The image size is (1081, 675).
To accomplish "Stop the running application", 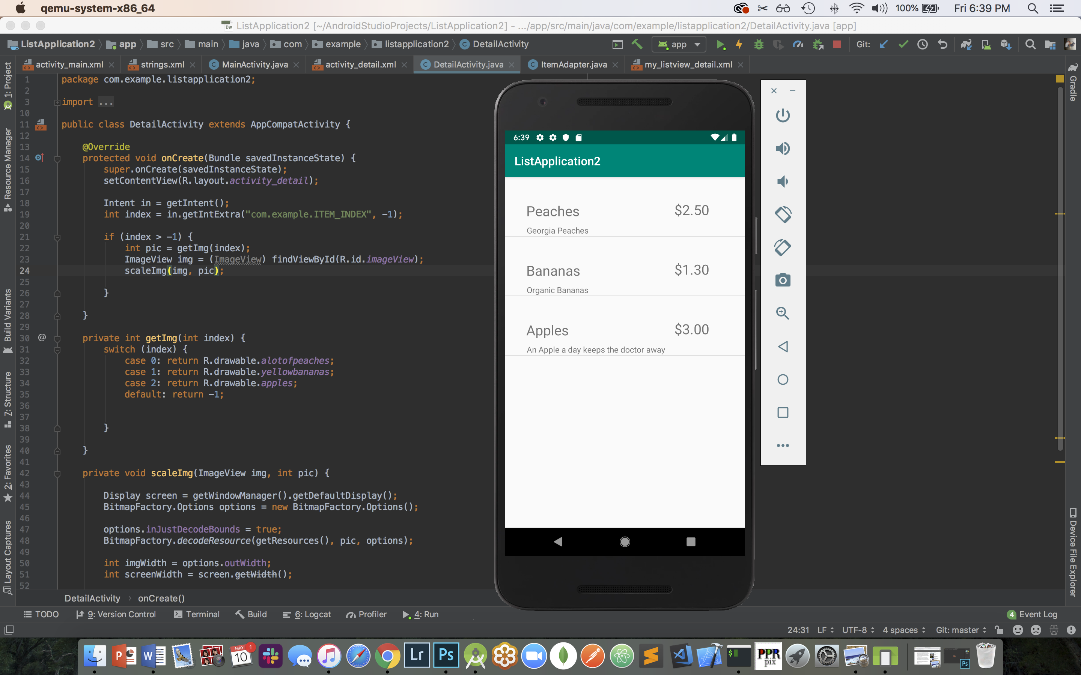I will (837, 45).
